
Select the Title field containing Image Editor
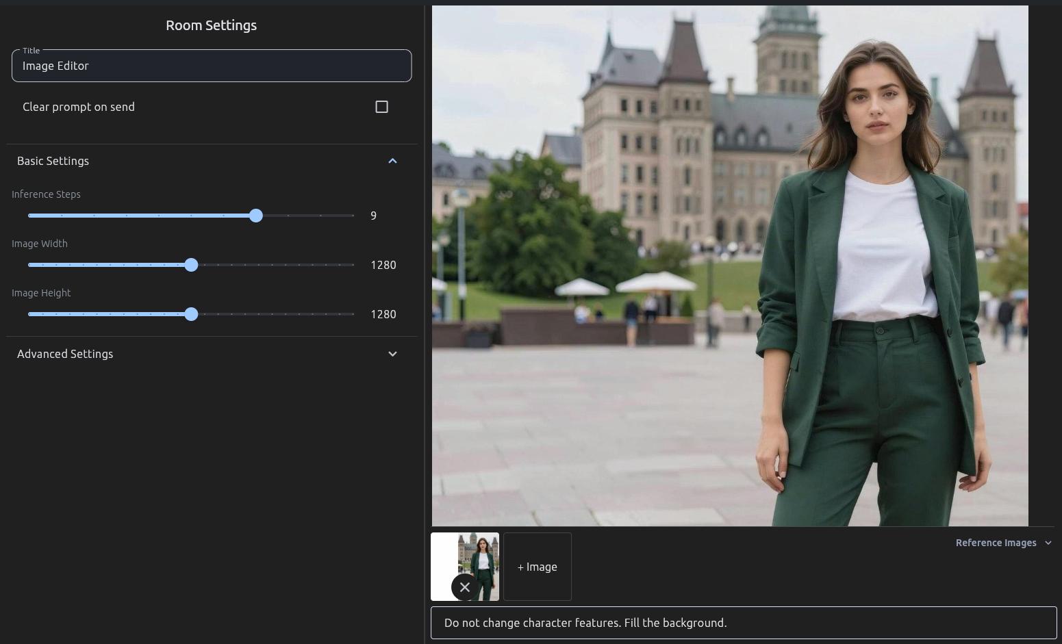click(212, 66)
